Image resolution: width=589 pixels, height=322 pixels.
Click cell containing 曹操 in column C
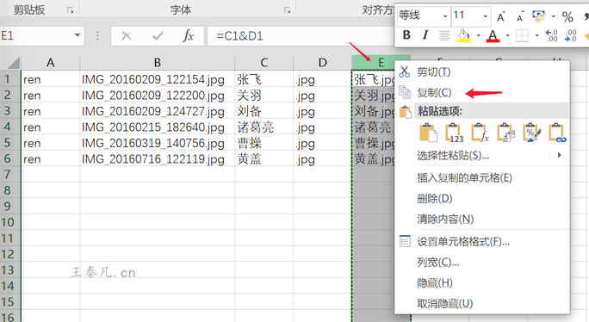tap(264, 143)
